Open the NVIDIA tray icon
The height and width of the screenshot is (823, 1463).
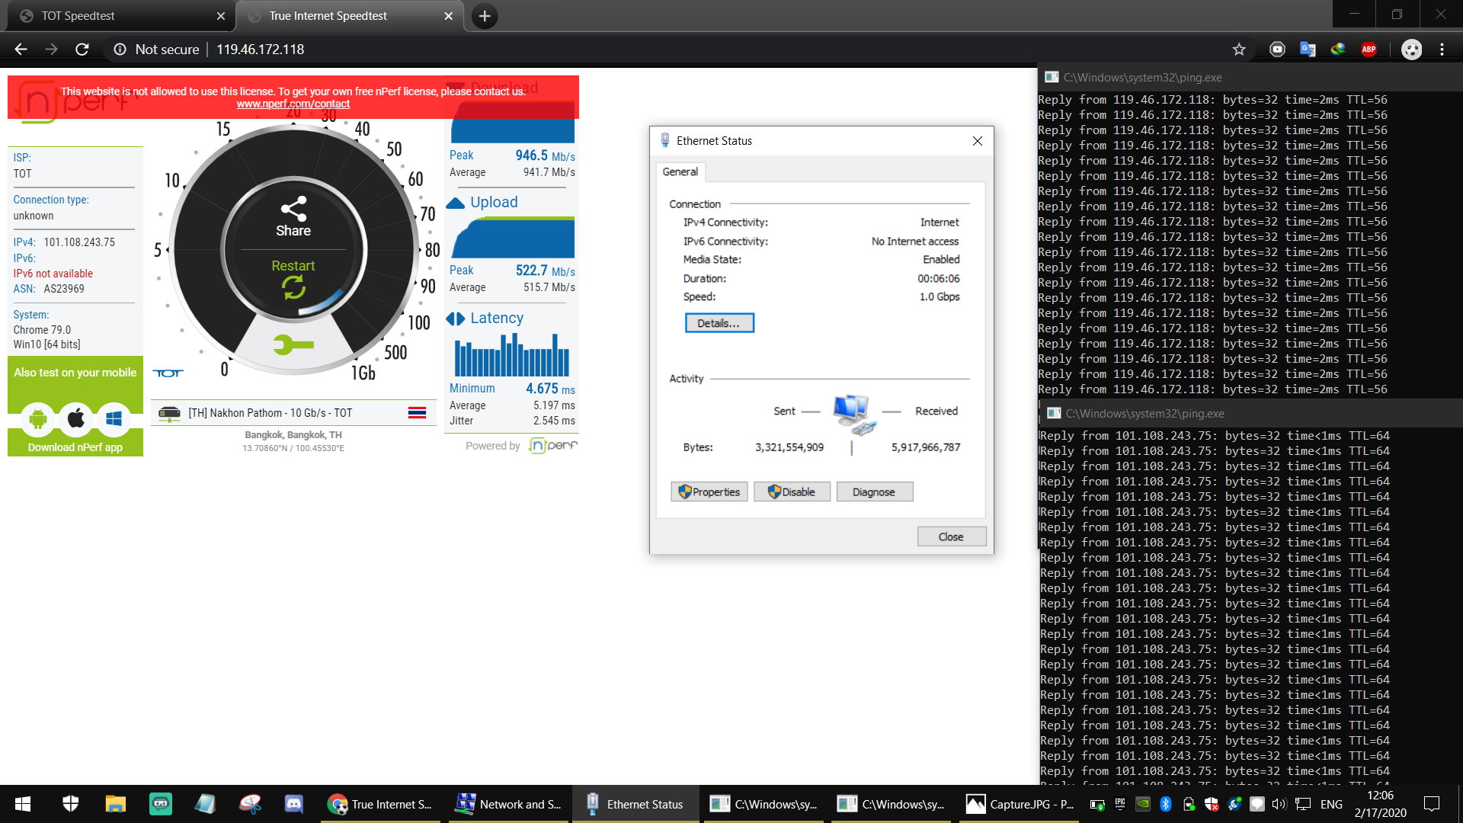1142,804
